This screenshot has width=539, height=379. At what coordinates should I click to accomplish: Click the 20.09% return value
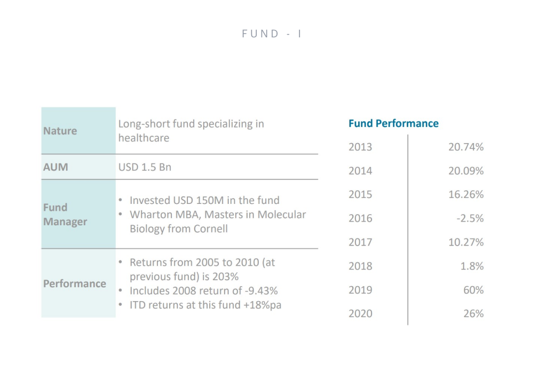(466, 171)
